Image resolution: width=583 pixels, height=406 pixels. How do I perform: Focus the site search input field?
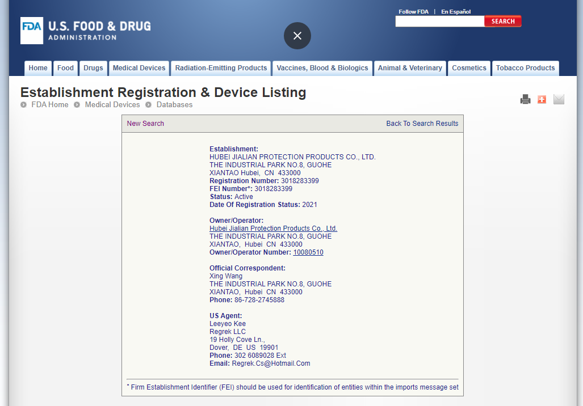[440, 21]
